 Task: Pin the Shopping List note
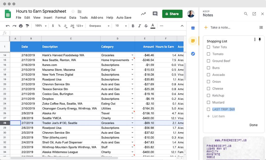point(260,40)
